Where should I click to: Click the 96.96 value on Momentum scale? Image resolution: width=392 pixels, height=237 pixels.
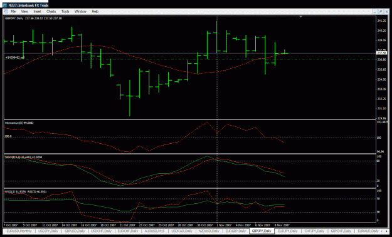pyautogui.click(x=381, y=151)
